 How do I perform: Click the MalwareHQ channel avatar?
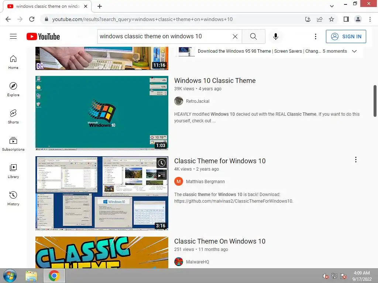tap(179, 262)
